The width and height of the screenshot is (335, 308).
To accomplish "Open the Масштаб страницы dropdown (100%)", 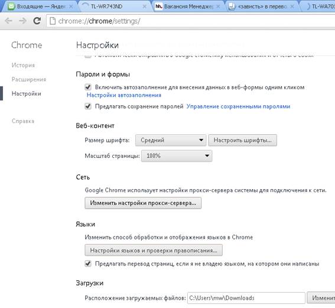I will click(x=177, y=156).
